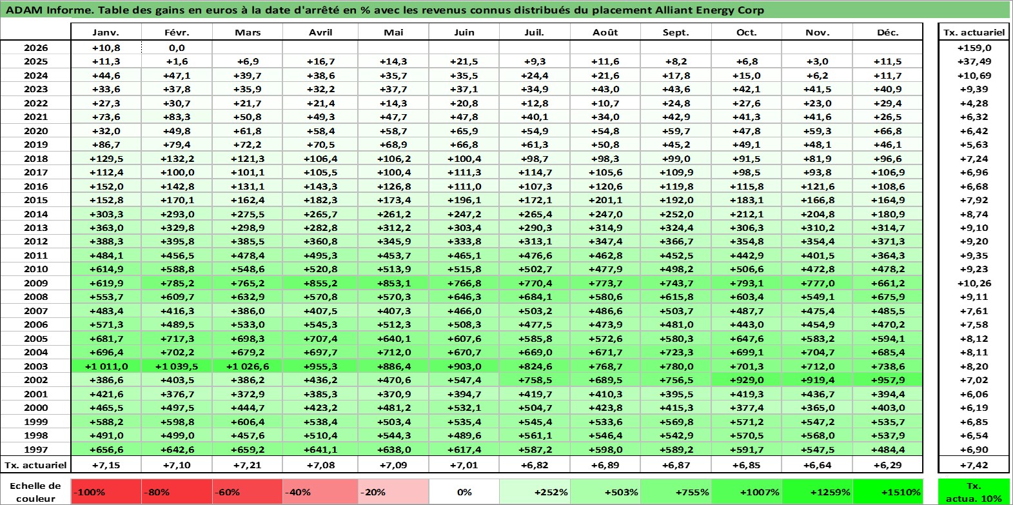The image size is (1013, 505).
Task: Click the Janv. column header
Action: click(106, 32)
